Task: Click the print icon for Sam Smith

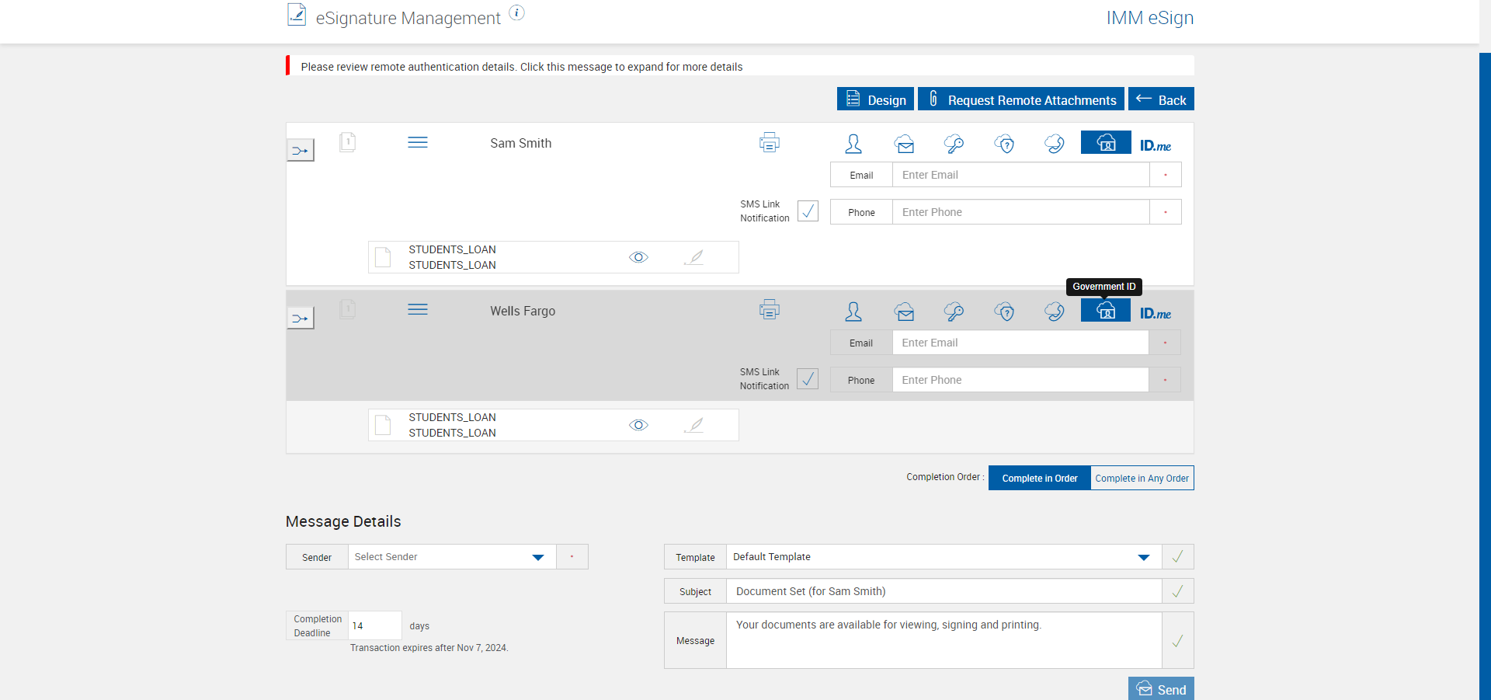Action: (x=769, y=143)
